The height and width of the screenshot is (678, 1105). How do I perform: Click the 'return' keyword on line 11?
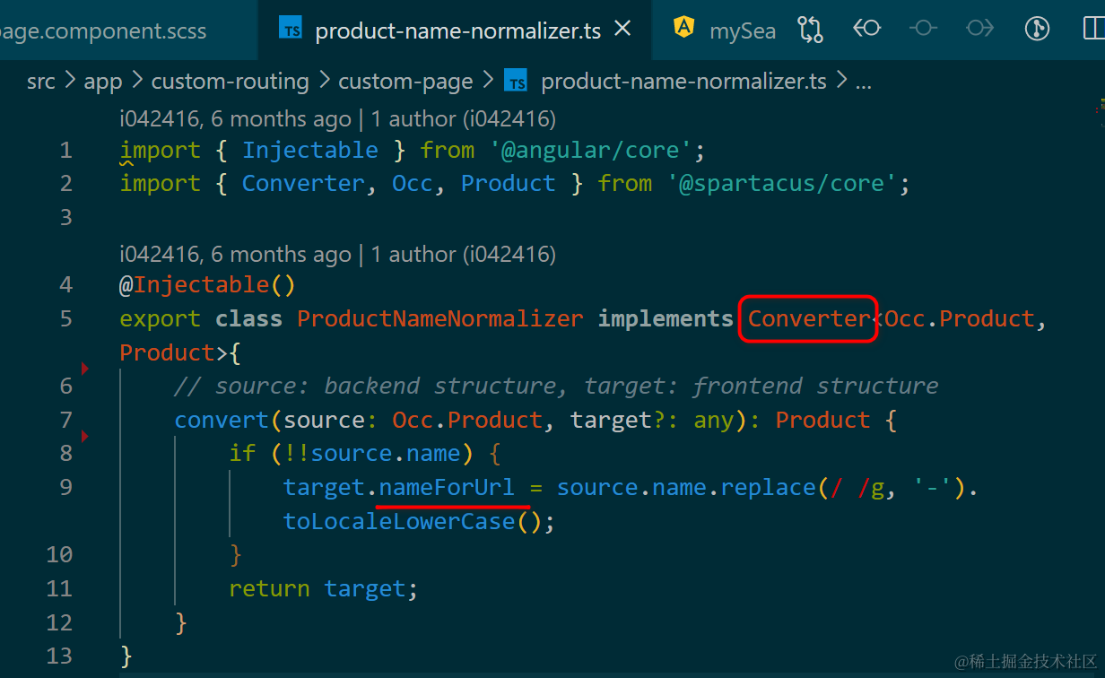(x=269, y=588)
